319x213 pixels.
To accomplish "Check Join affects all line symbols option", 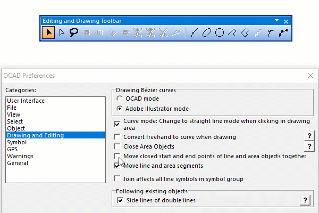I will (x=117, y=179).
